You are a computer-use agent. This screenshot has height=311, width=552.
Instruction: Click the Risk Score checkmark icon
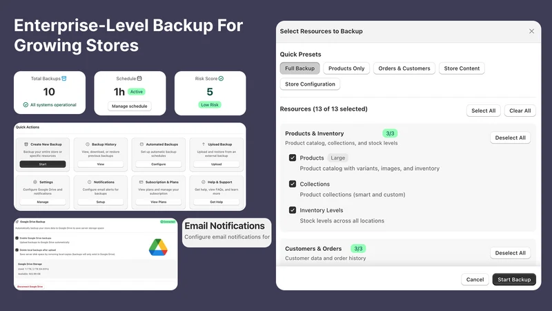pyautogui.click(x=221, y=78)
